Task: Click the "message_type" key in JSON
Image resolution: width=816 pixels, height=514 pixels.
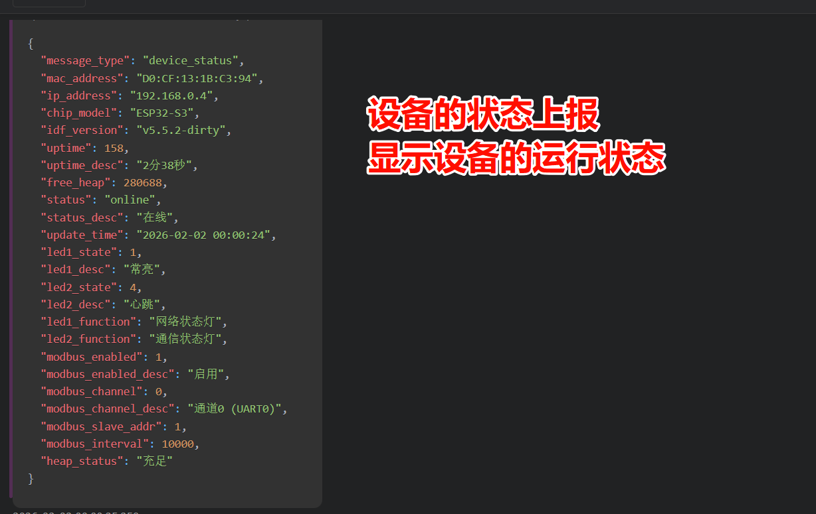Action: click(85, 61)
